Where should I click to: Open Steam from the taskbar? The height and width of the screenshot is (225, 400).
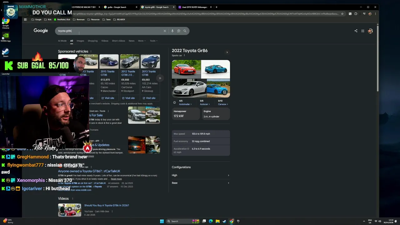tap(224, 221)
